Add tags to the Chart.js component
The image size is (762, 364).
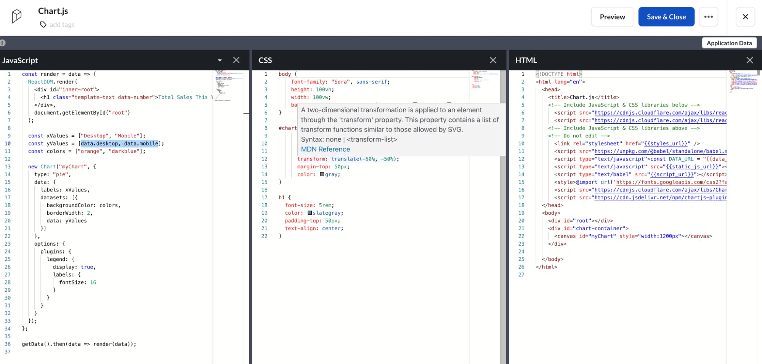click(62, 25)
